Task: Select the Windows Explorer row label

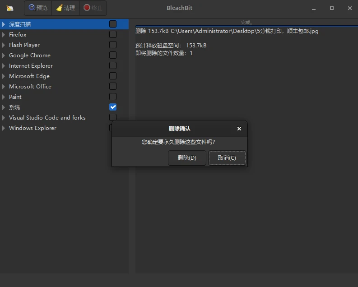Action: (x=33, y=128)
